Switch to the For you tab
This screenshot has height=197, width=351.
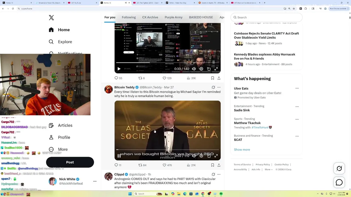click(110, 17)
